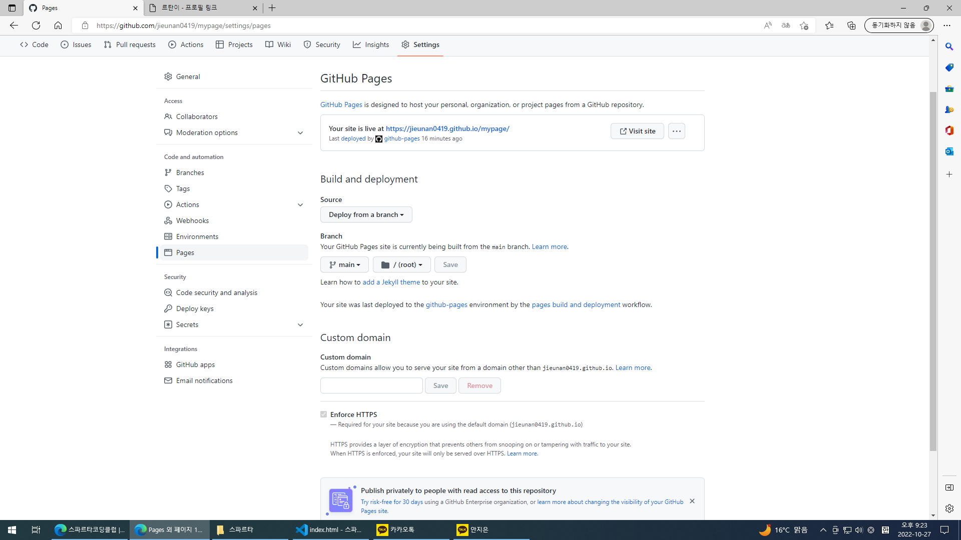Screen dimensions: 961x540
Task: Open the add a Jekyll theme link
Action: pos(391,282)
